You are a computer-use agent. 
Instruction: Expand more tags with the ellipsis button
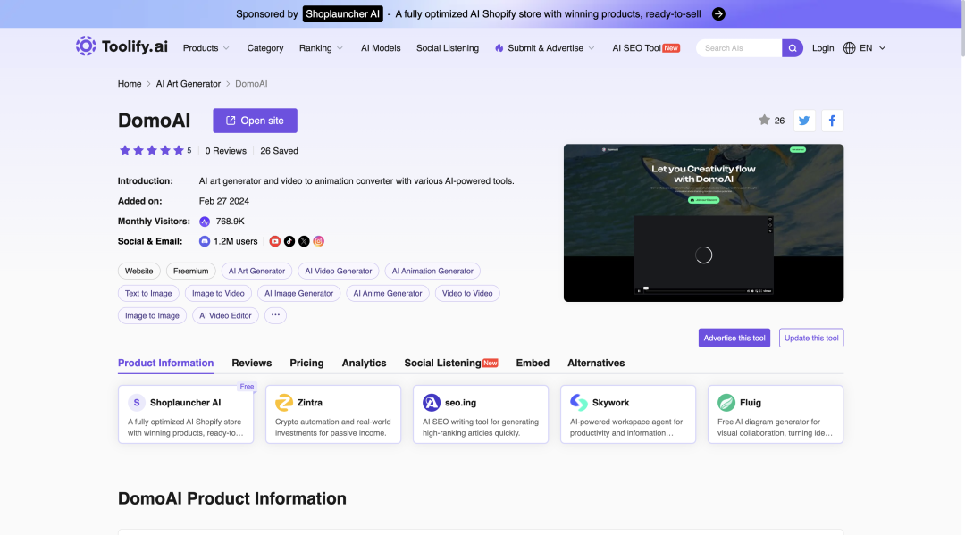point(275,315)
